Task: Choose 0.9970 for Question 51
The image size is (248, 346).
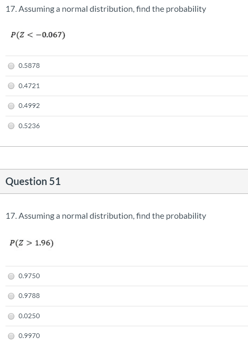Action: [x=11, y=336]
